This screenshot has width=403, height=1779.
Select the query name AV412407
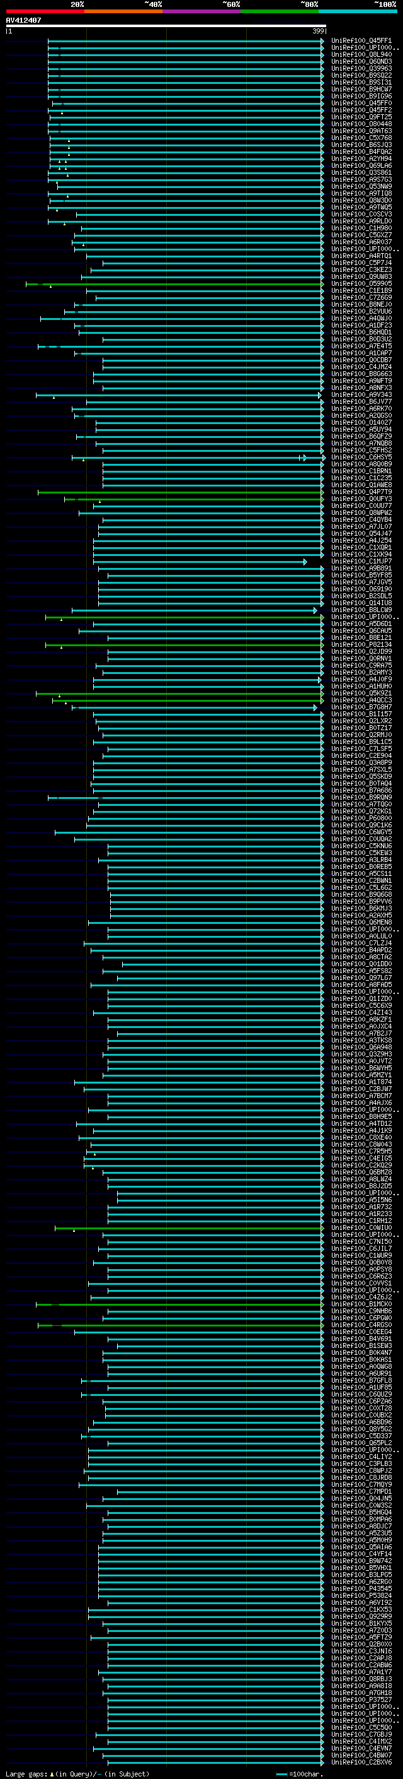click(23, 20)
